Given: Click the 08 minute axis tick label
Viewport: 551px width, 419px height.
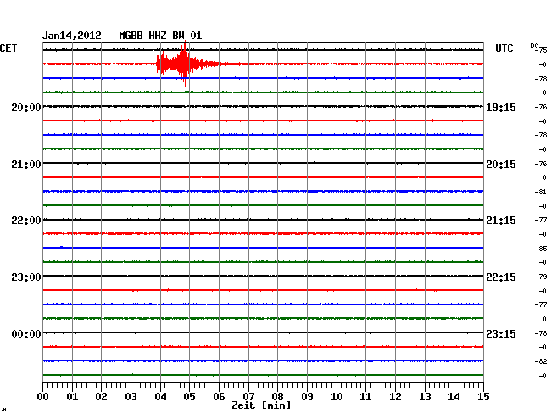Looking at the screenshot, I should coord(277,396).
